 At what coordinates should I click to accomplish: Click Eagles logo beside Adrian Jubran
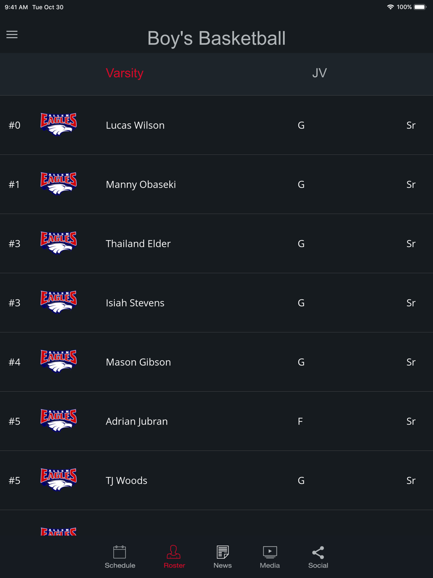tap(58, 421)
